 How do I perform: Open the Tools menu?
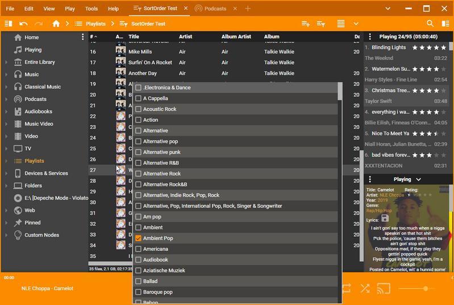pos(91,9)
